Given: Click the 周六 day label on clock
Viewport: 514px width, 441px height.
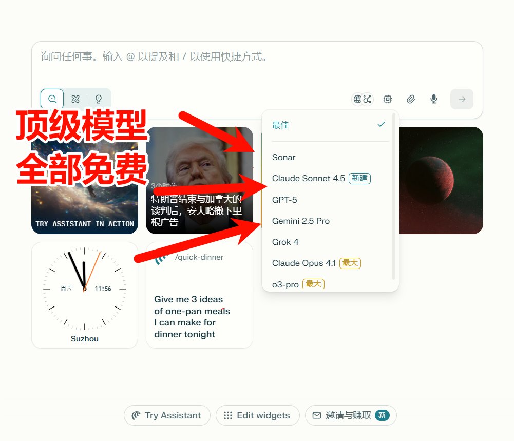Looking at the screenshot, I should (66, 289).
